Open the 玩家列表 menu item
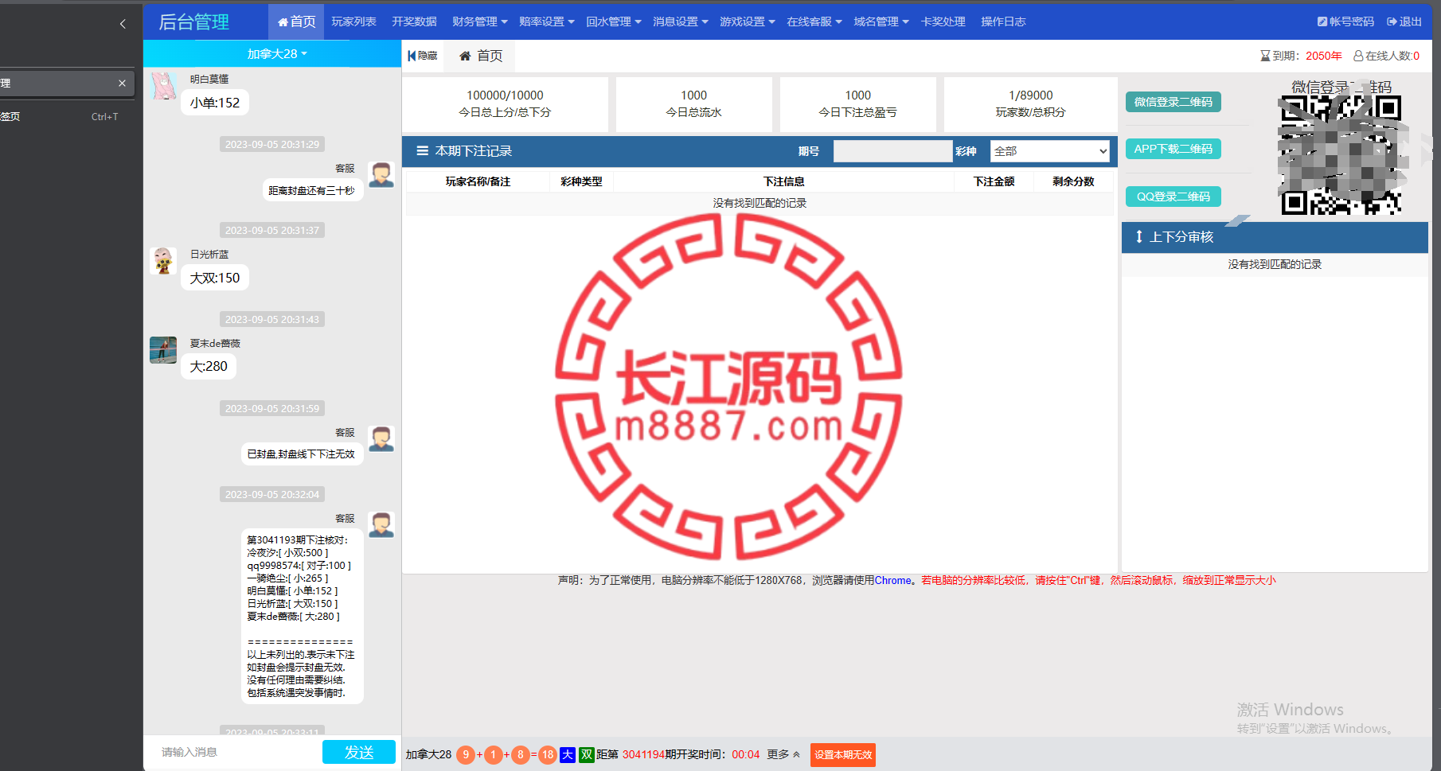Screen dimensions: 1441x771 click(354, 21)
